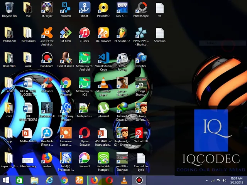Switch to Bandicam recorder in taskbar
247x185 pixels.
[x=139, y=180]
